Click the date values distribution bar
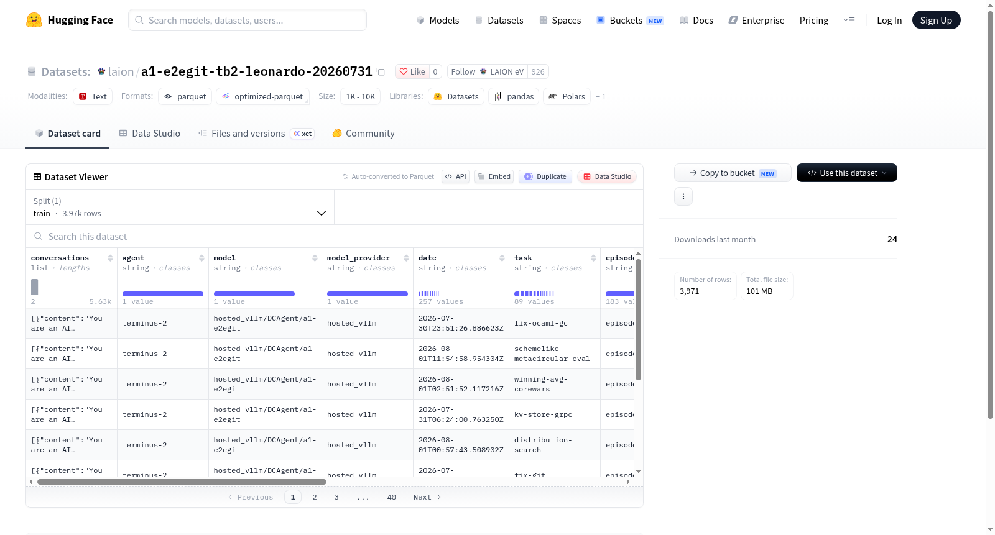Image resolution: width=995 pixels, height=535 pixels. coord(428,294)
